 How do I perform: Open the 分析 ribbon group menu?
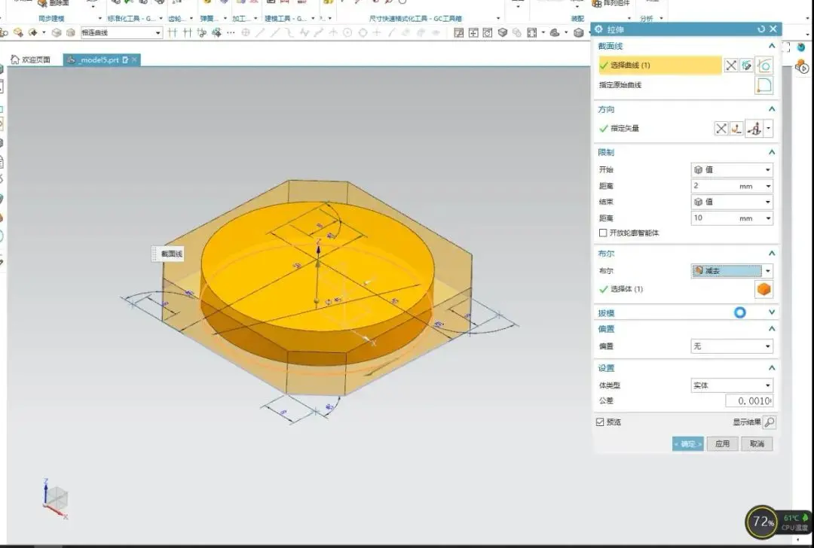661,19
